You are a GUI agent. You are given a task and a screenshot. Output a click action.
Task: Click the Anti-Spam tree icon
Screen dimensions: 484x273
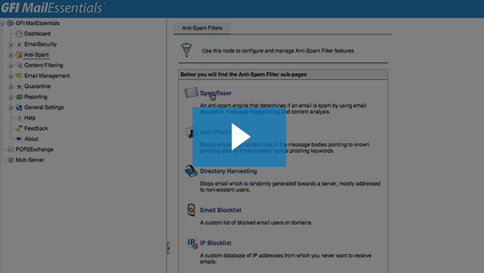(19, 55)
